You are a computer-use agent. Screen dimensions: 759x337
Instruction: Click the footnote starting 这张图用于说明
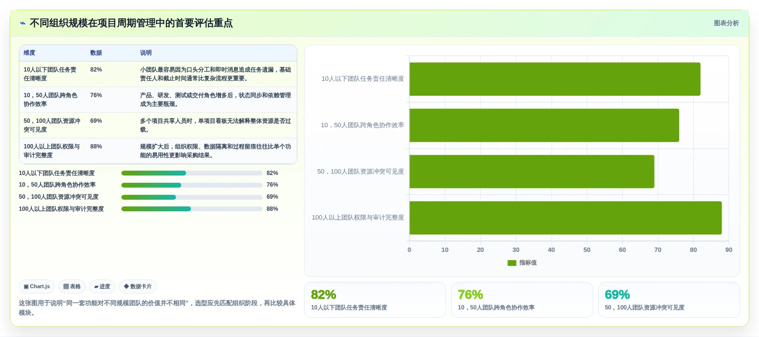(x=157, y=308)
